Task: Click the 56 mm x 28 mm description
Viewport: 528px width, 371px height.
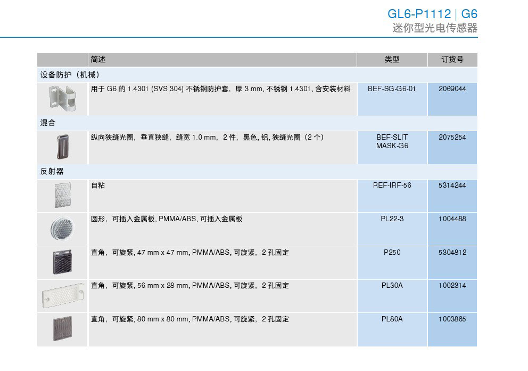Action: pyautogui.click(x=190, y=285)
